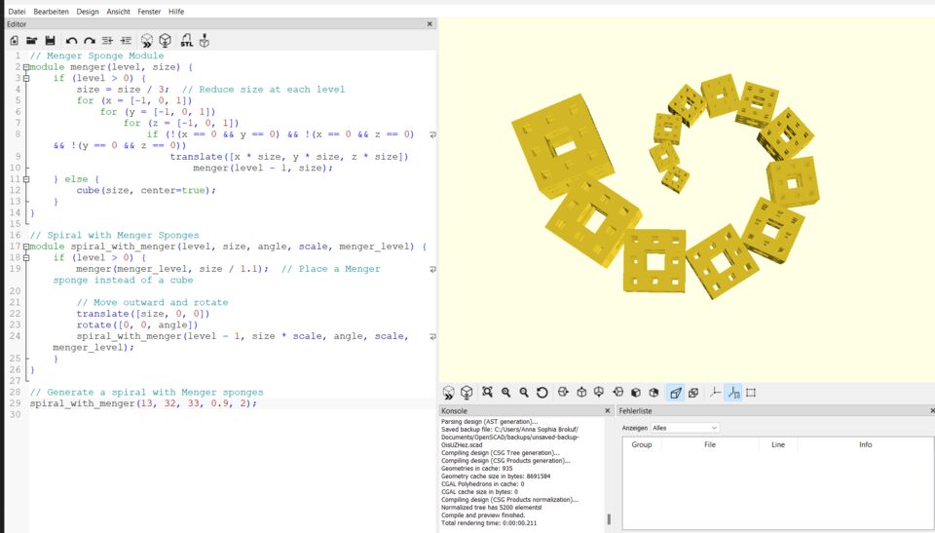Collapse the else block fold at line 11

(26, 179)
